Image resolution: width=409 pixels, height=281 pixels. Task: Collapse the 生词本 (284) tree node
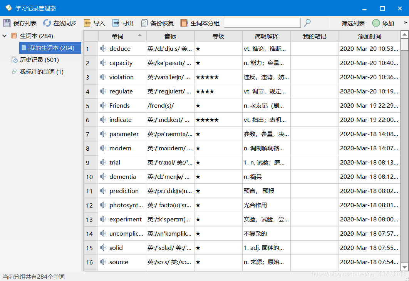5,36
